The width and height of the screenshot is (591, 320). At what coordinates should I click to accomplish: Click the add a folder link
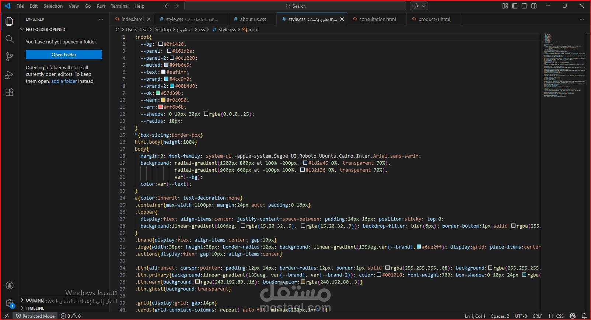pyautogui.click(x=64, y=81)
